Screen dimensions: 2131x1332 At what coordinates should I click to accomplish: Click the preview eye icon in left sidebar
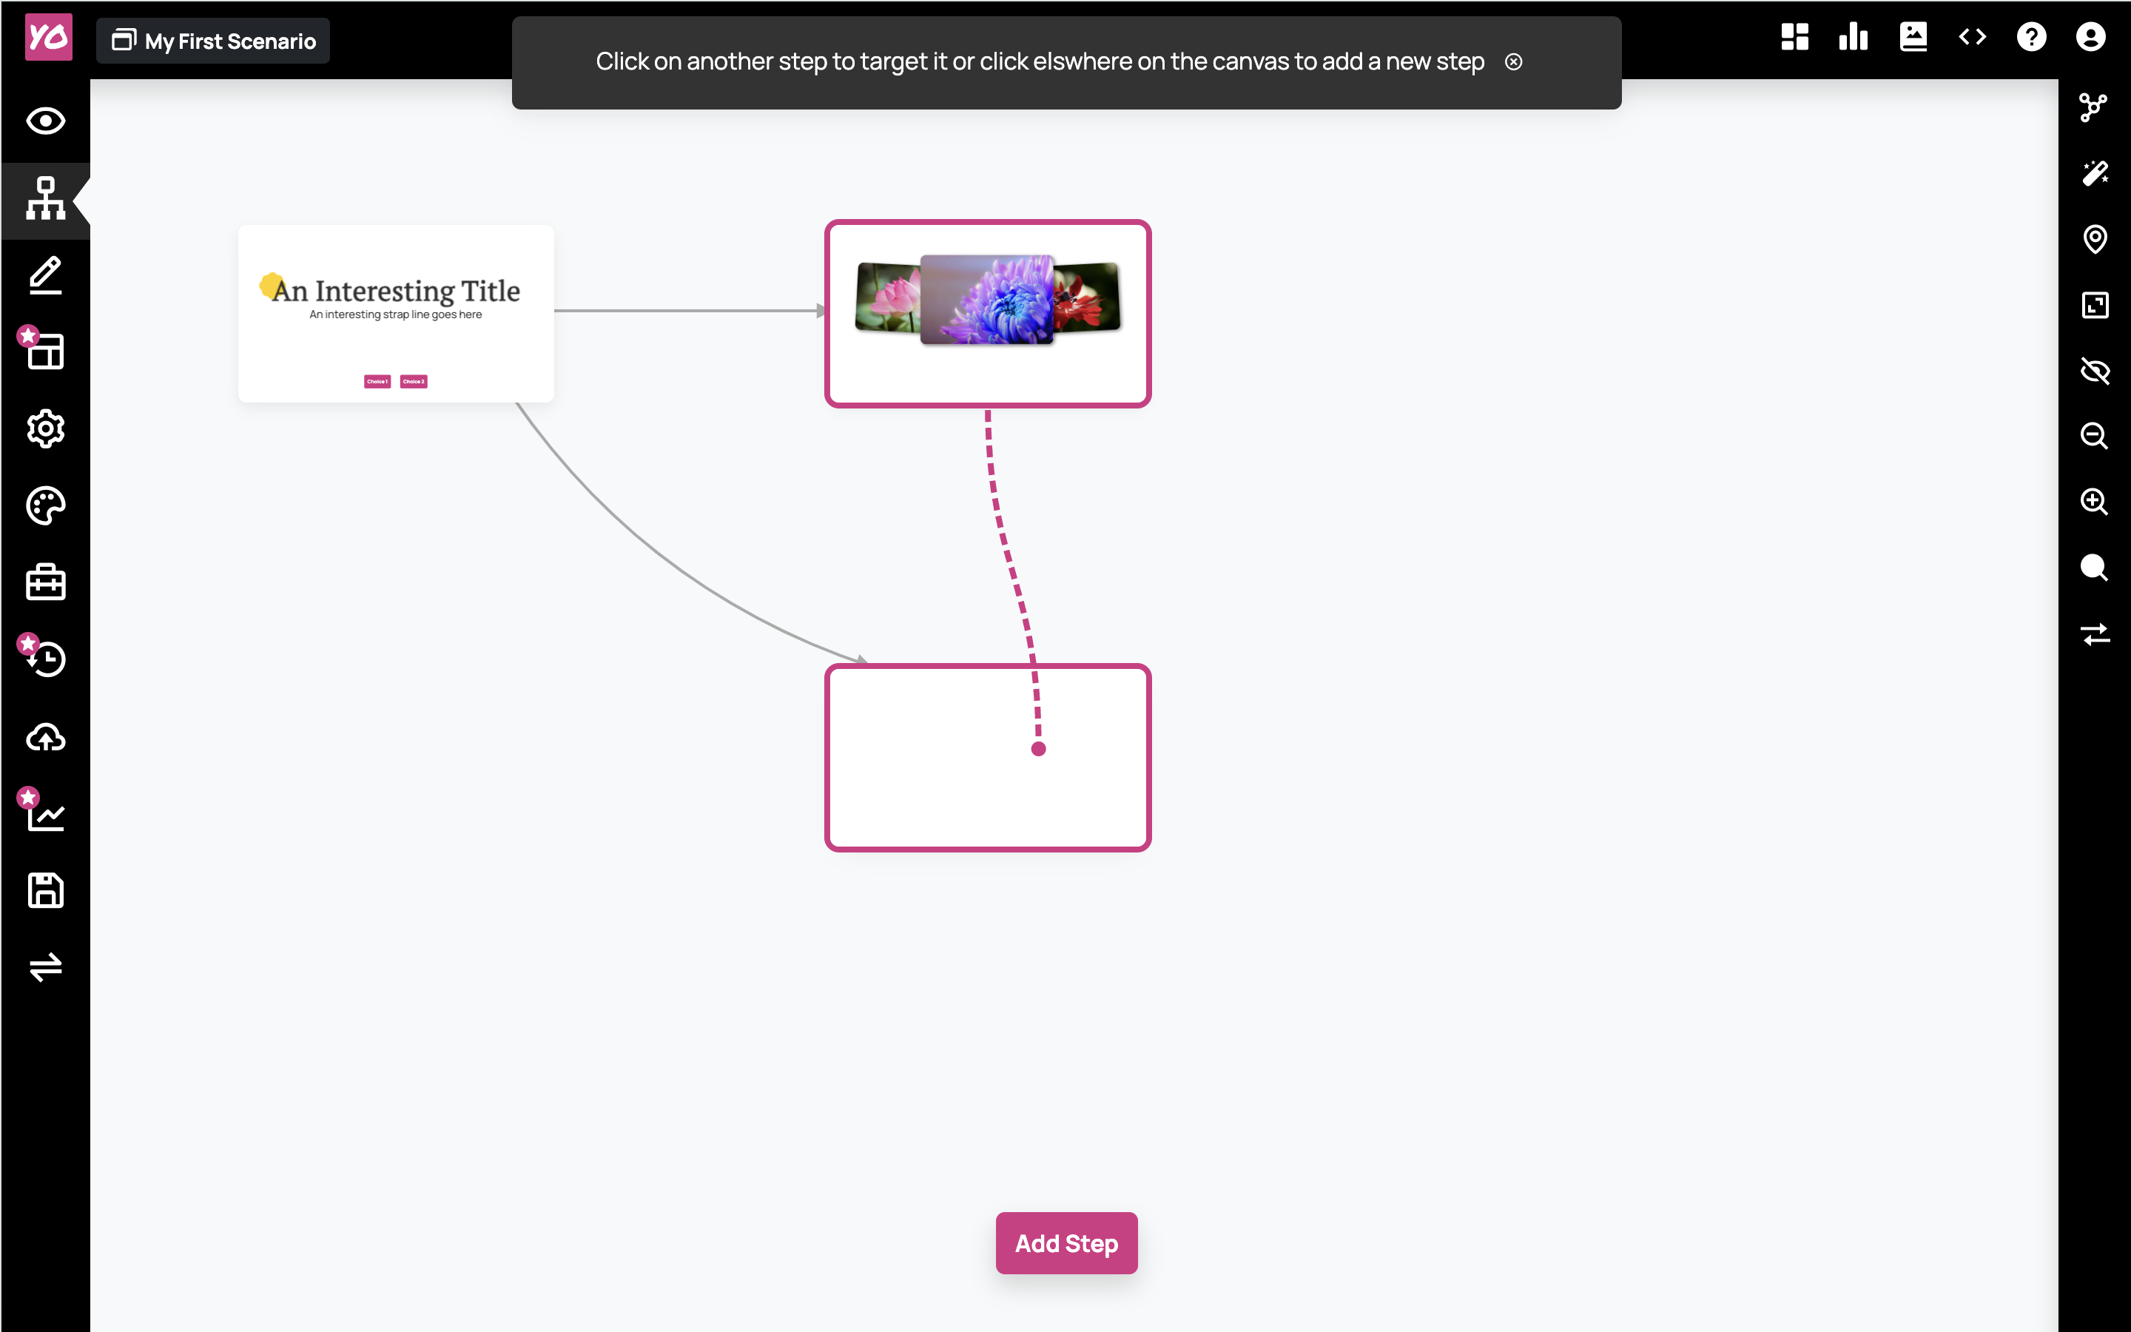point(45,121)
